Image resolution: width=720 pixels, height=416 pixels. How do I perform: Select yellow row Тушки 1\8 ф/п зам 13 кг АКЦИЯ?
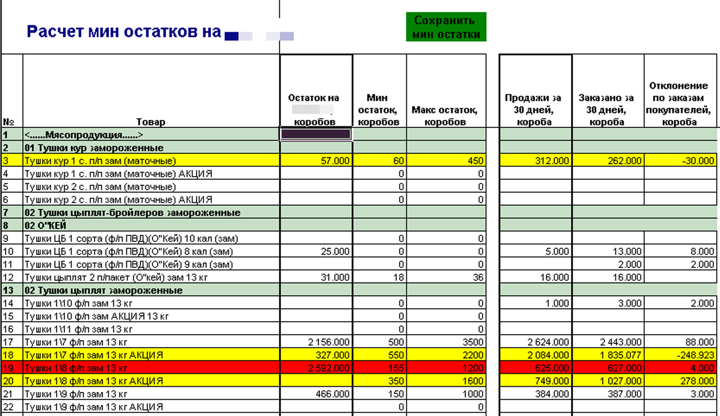(x=151, y=381)
